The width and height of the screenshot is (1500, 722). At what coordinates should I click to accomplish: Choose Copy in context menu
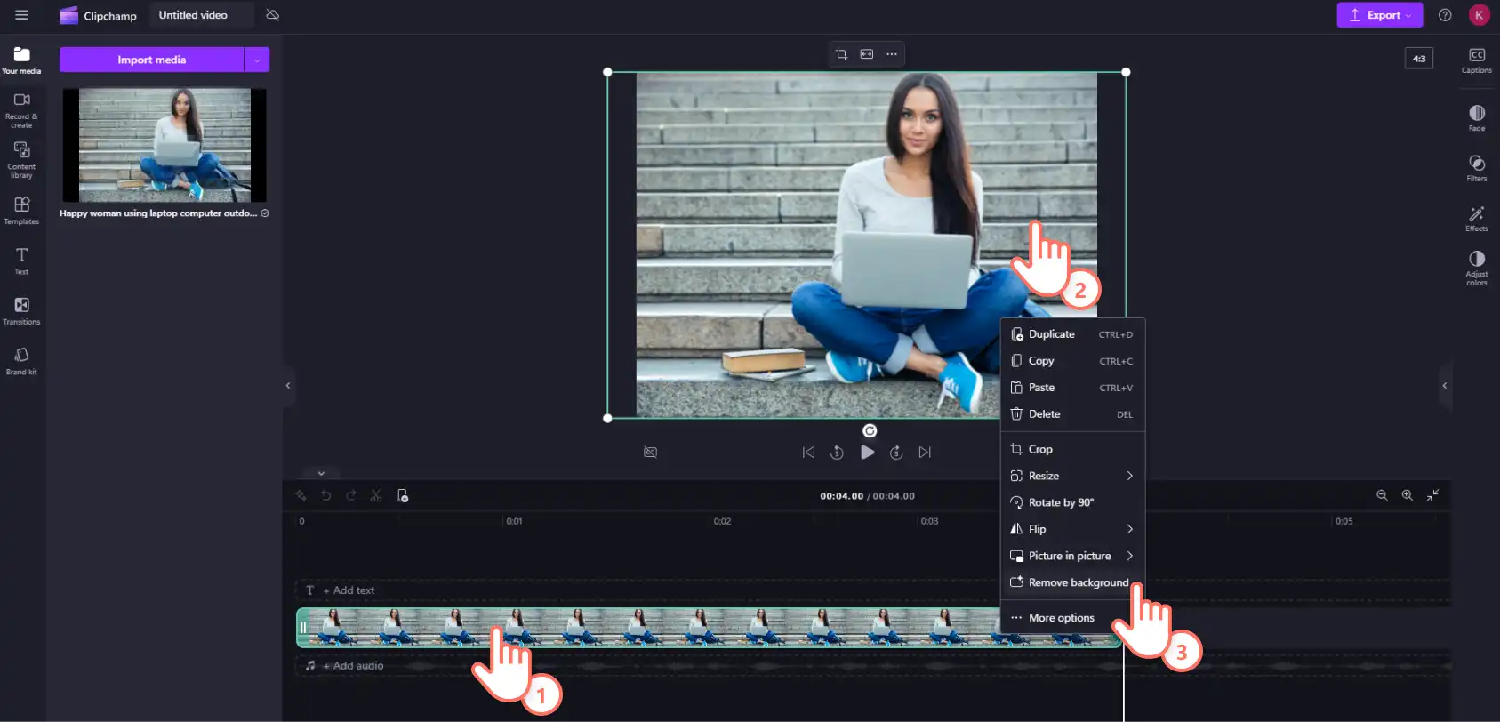(1072, 361)
